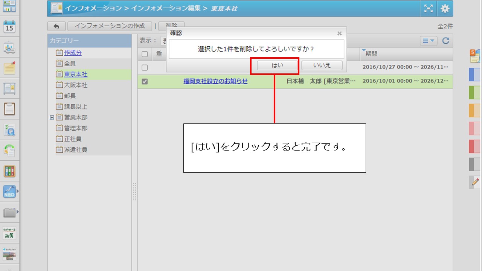Expand the NEO icon's side arrow menu

click(x=17, y=191)
